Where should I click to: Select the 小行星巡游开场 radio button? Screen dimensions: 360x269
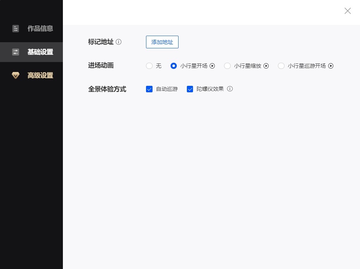[x=281, y=66]
